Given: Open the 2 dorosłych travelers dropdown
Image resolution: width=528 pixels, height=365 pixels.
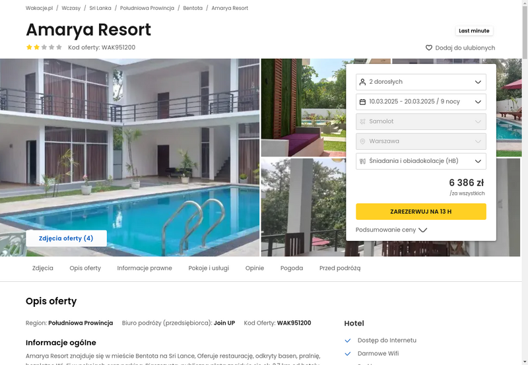Looking at the screenshot, I should [x=421, y=82].
